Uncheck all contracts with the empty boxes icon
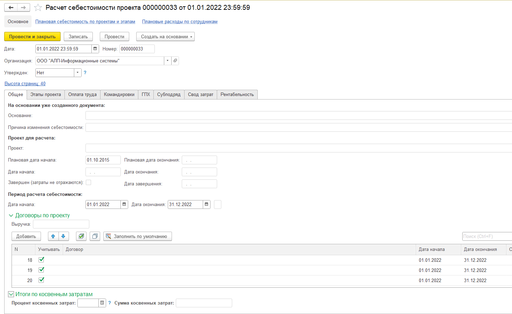The height and width of the screenshot is (314, 512). 95,236
